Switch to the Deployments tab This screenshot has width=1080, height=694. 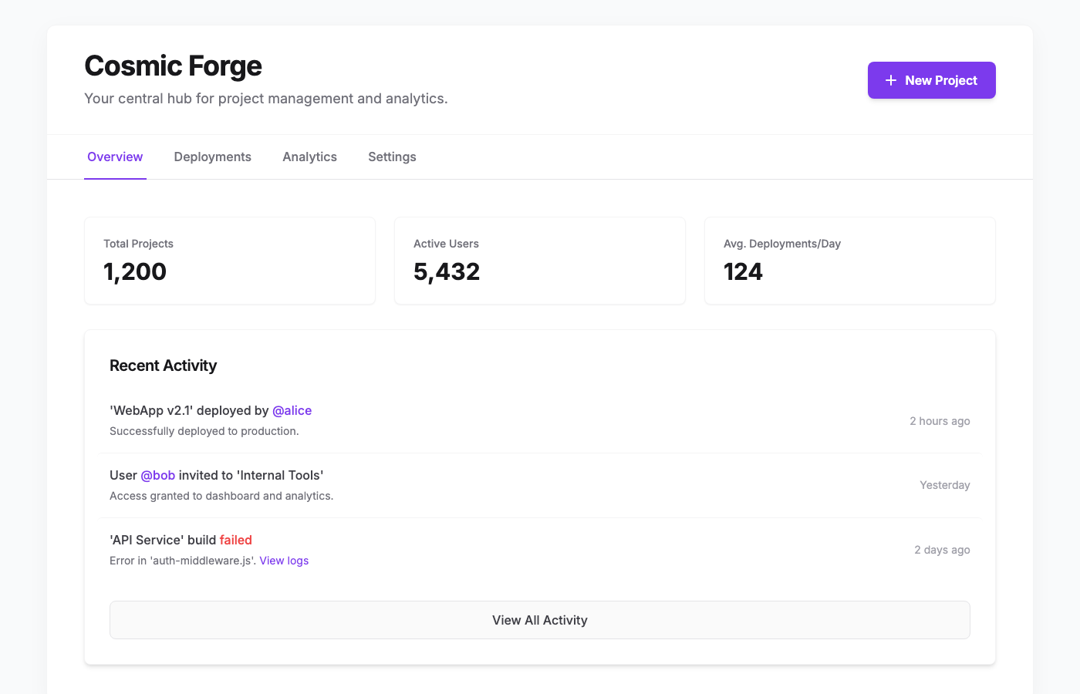tap(212, 157)
